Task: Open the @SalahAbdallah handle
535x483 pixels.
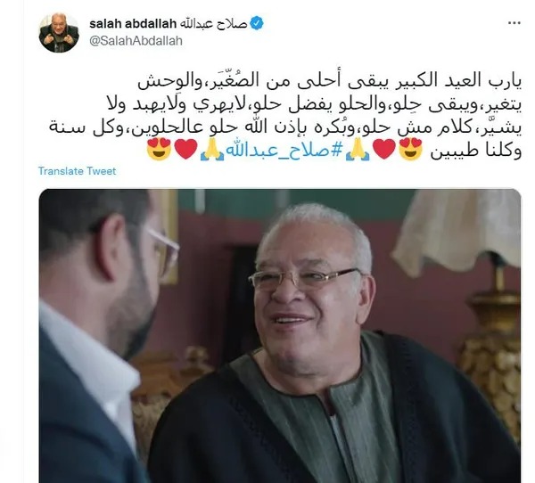Action: pyautogui.click(x=136, y=41)
